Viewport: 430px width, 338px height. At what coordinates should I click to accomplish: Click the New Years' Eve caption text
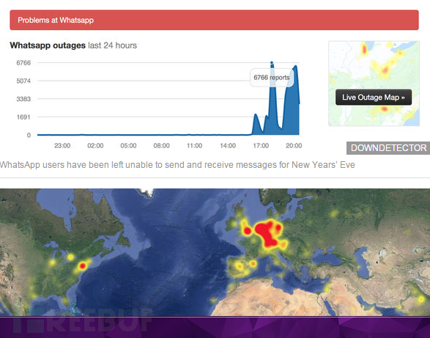click(323, 165)
